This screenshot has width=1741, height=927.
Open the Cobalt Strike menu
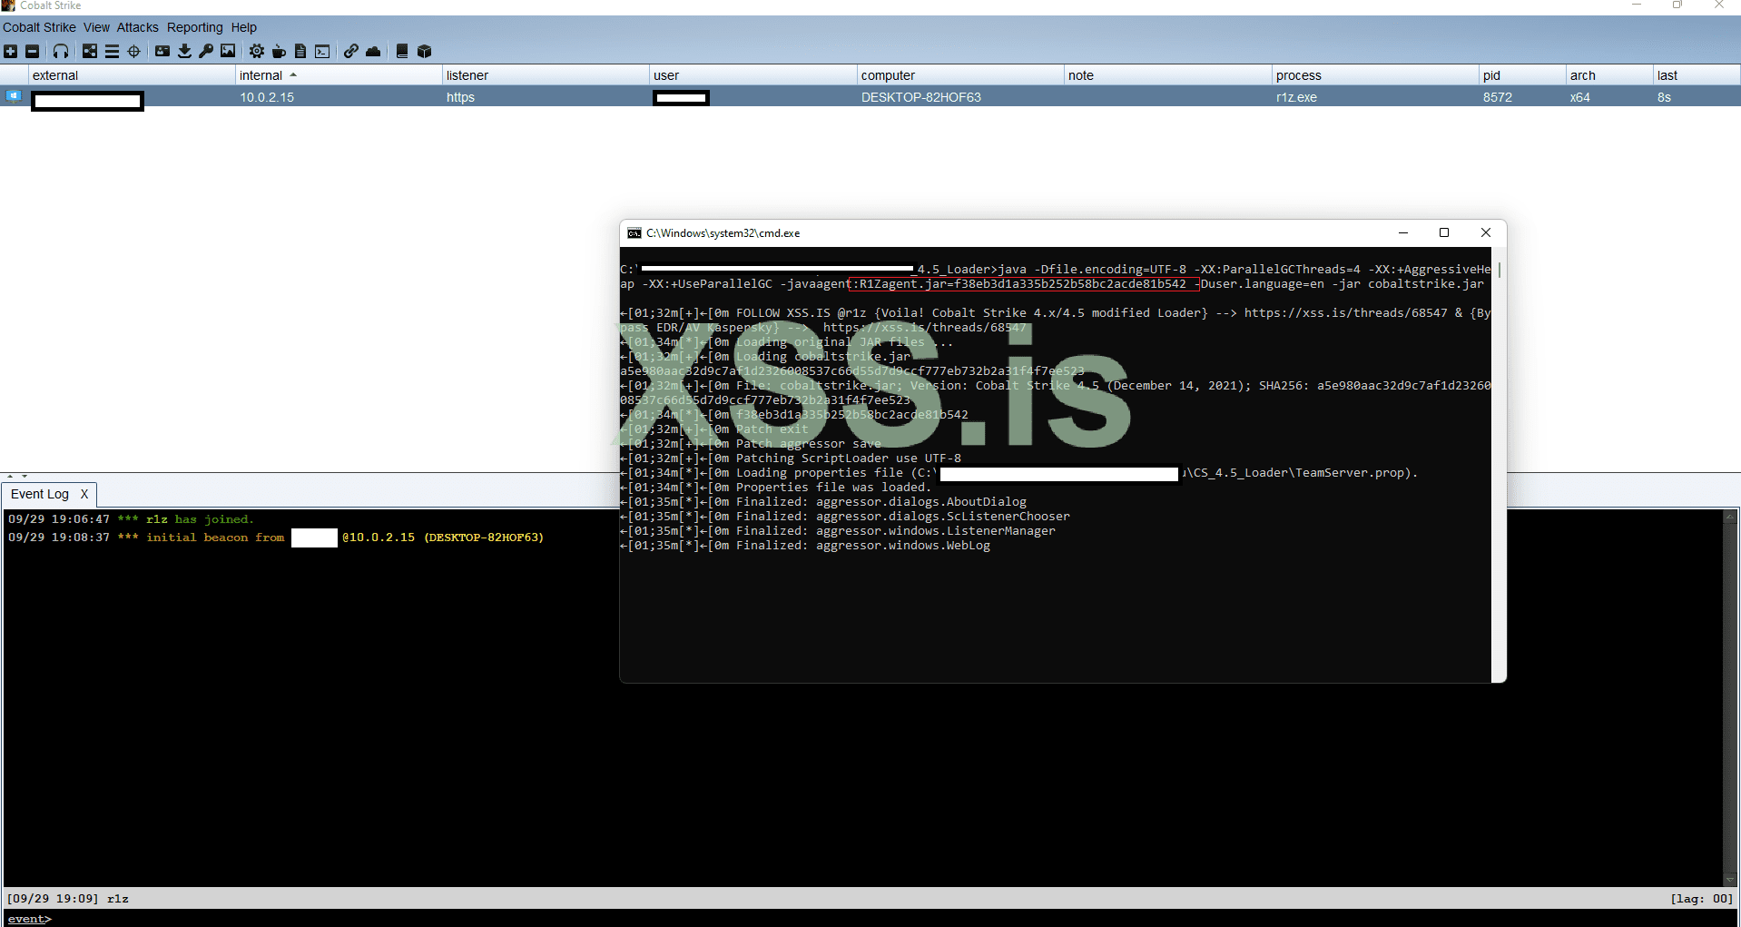tap(39, 27)
